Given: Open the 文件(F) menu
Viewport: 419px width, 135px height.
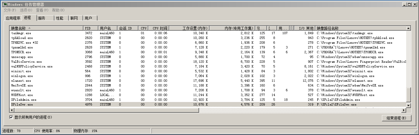Looking at the screenshot, I should point(10,10).
